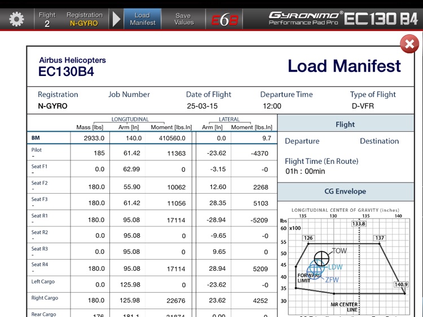Select Pilot mass value 185

click(99, 153)
